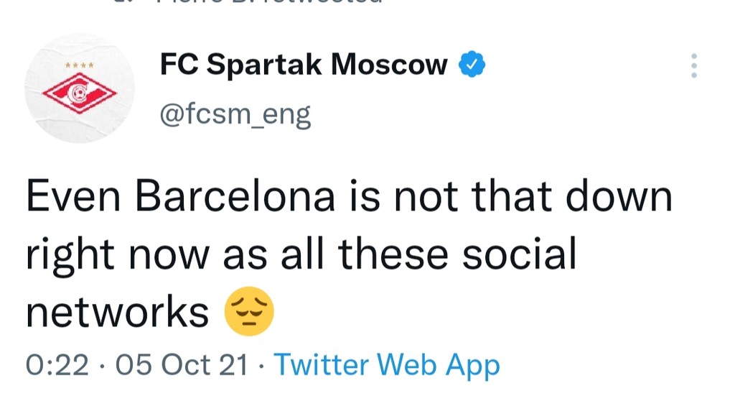Click the red Spartak diamond logo
This screenshot has height=401, width=735.
[x=79, y=94]
